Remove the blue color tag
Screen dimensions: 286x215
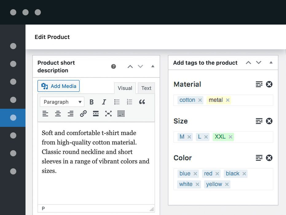tap(195, 174)
